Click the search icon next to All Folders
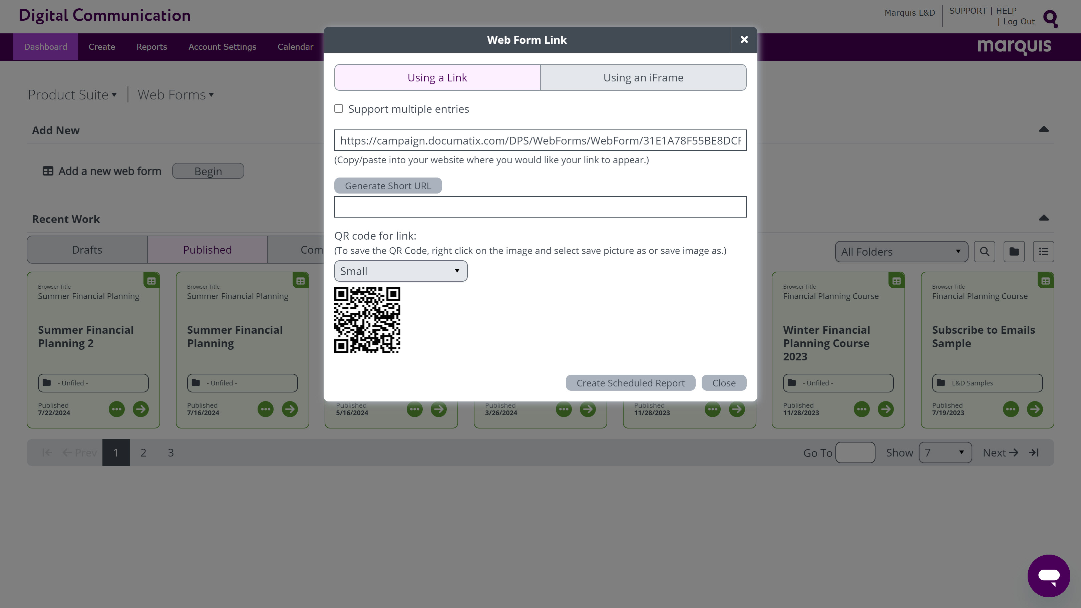The height and width of the screenshot is (608, 1081). point(984,251)
